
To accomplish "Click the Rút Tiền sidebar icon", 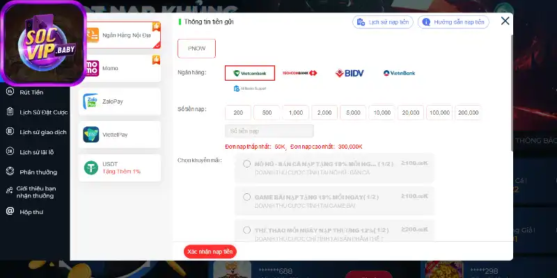I will pyautogui.click(x=10, y=92).
